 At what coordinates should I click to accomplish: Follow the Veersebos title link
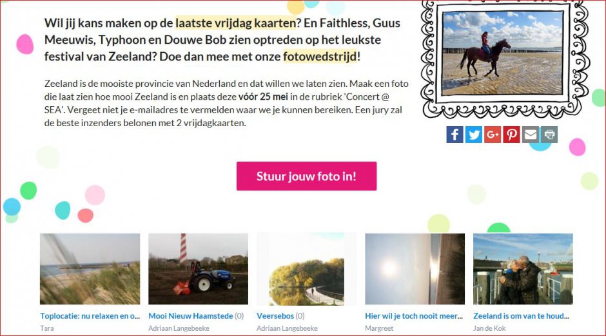click(275, 316)
